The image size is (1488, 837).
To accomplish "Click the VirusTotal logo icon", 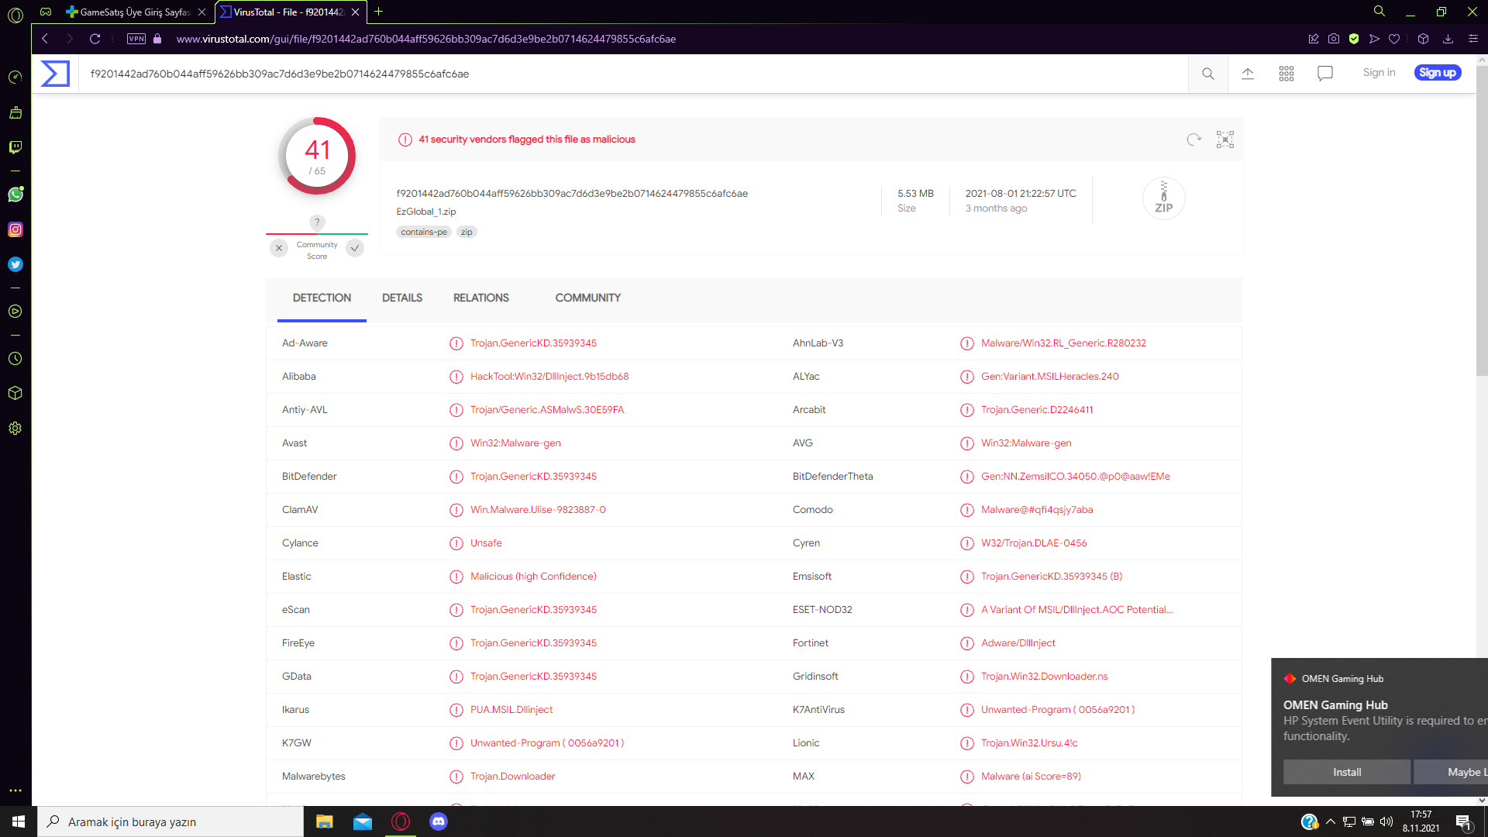I will coord(55,74).
